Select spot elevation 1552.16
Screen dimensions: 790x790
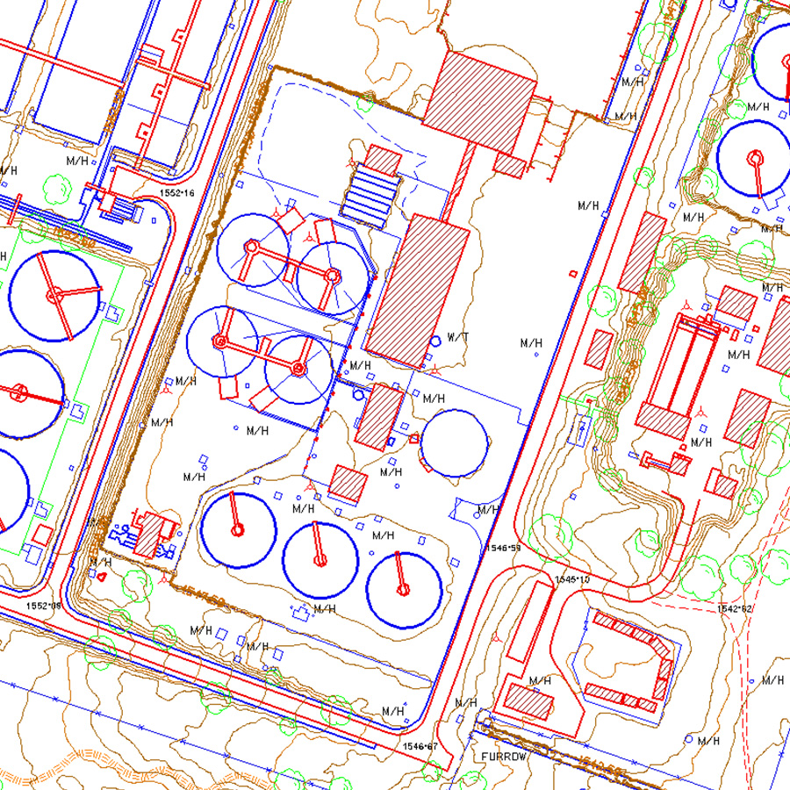pyautogui.click(x=176, y=191)
